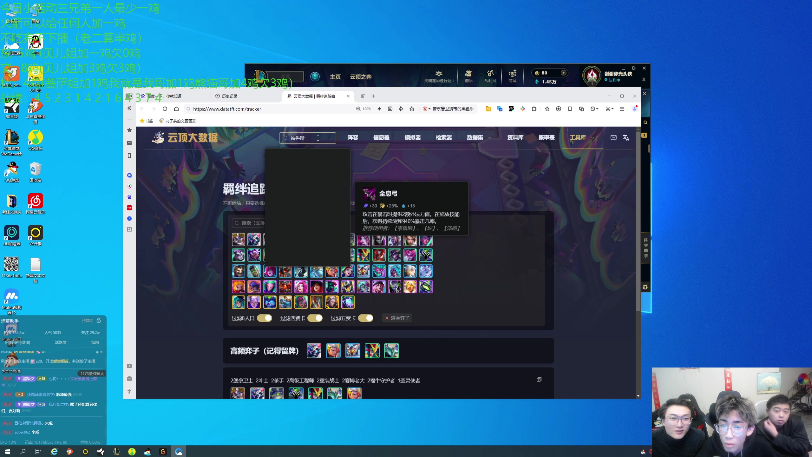Screen dimensions: 812x457
Task: Toggle the 过滤五费卡 switch
Action: coord(366,318)
